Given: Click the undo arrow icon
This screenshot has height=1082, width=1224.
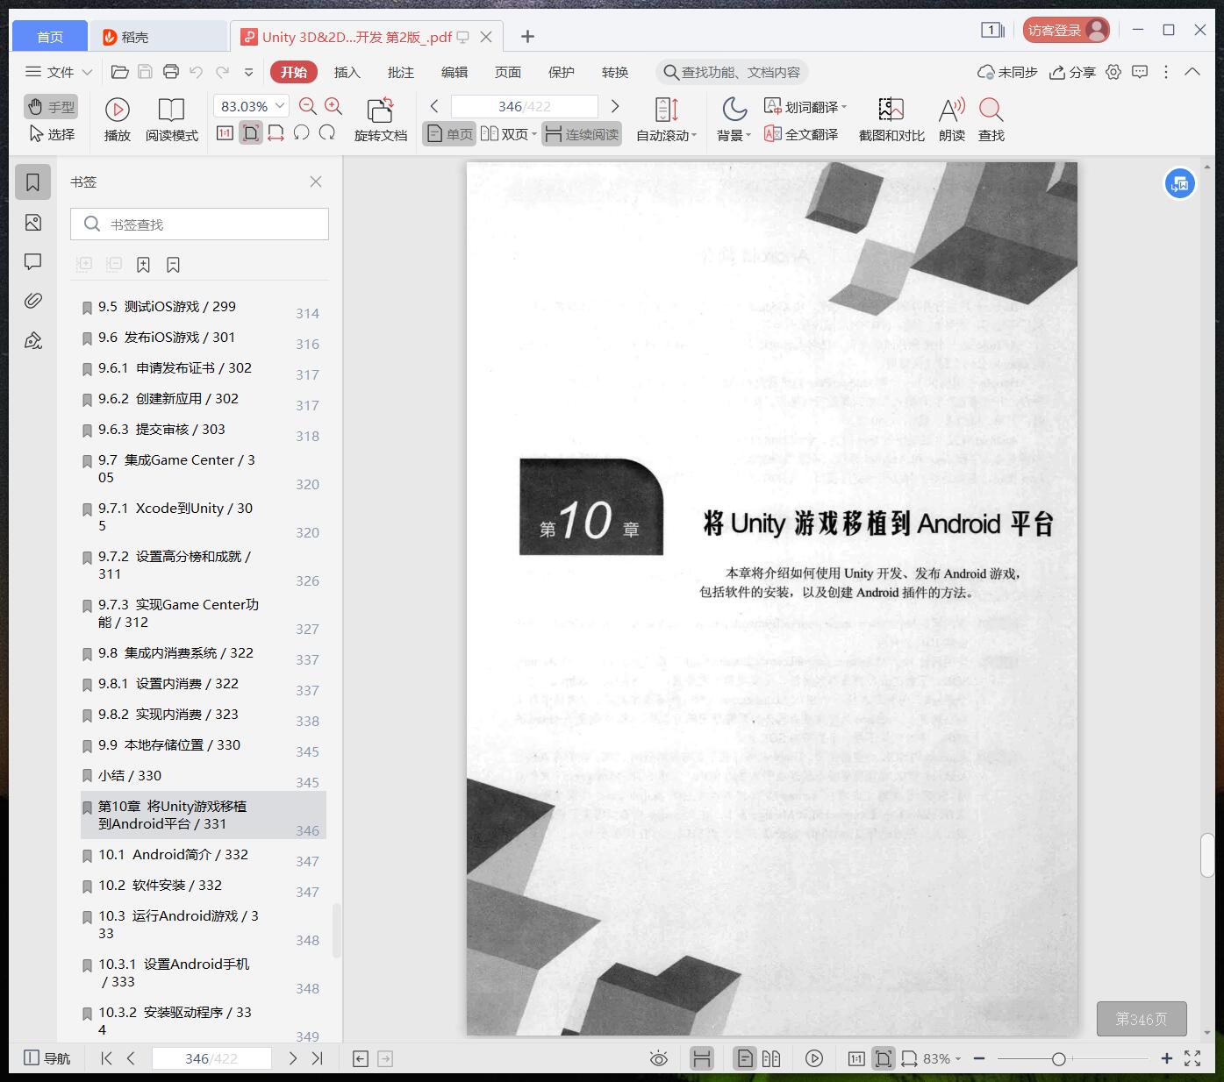Looking at the screenshot, I should [197, 72].
